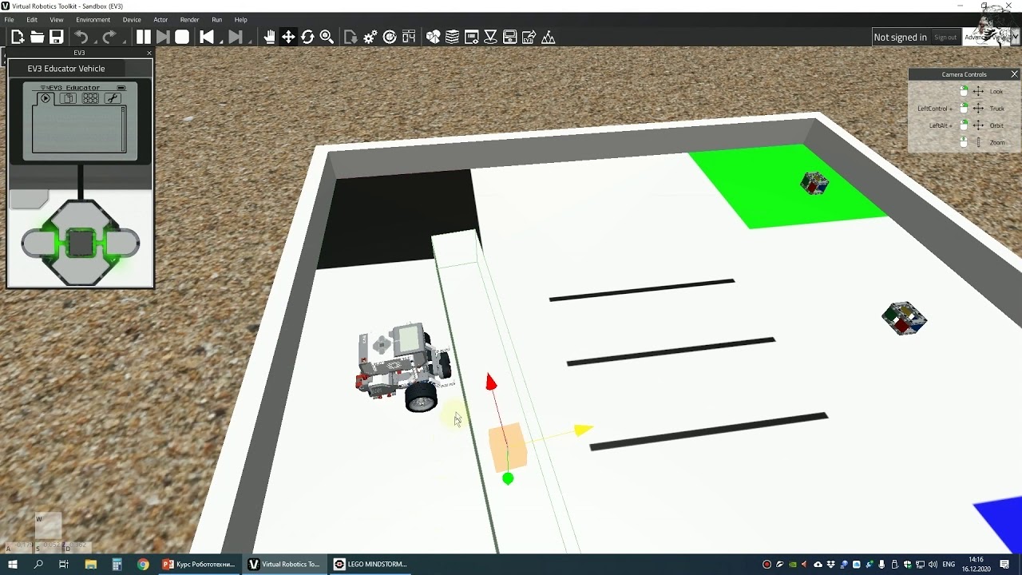The width and height of the screenshot is (1022, 575).
Task: Click the yellow axis gizmo arrow
Action: click(583, 430)
